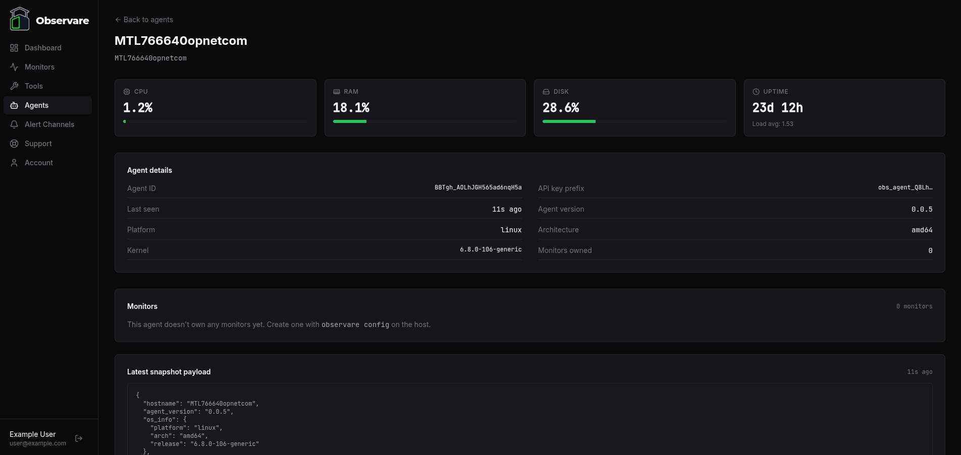The width and height of the screenshot is (961, 455).
Task: Click the UPTIME clock icon
Action: (x=756, y=92)
